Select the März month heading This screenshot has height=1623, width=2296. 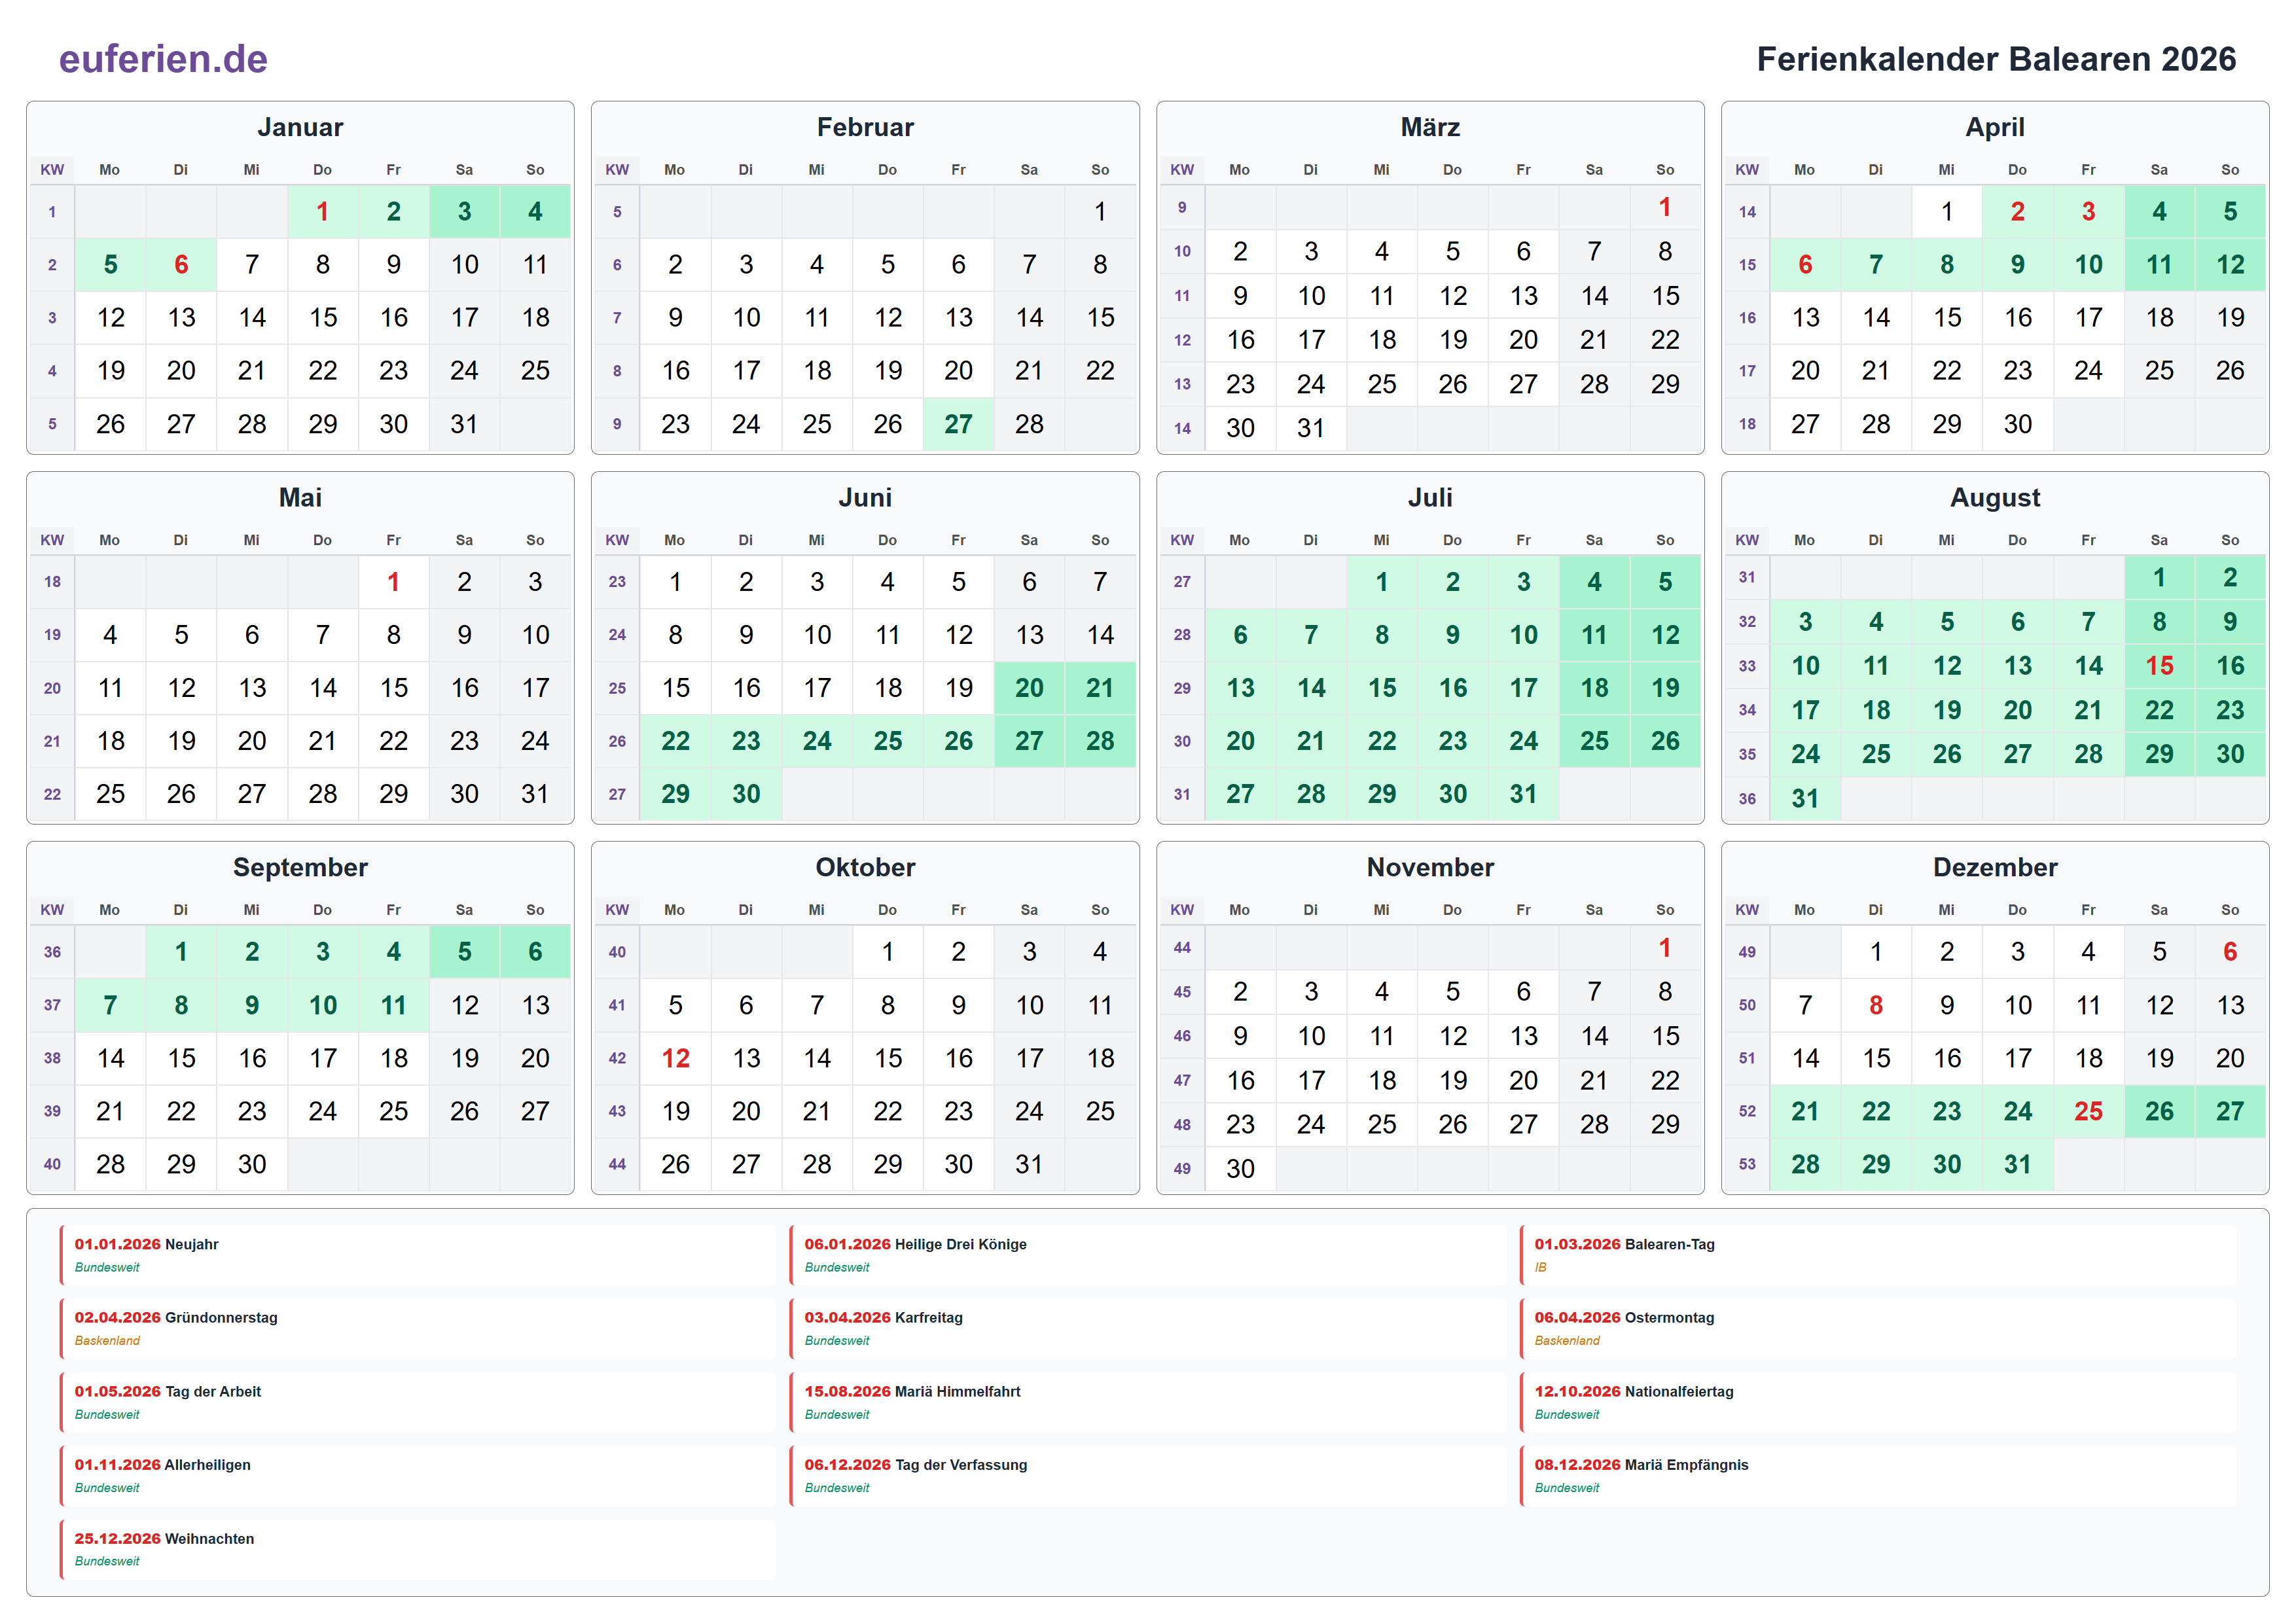1430,127
